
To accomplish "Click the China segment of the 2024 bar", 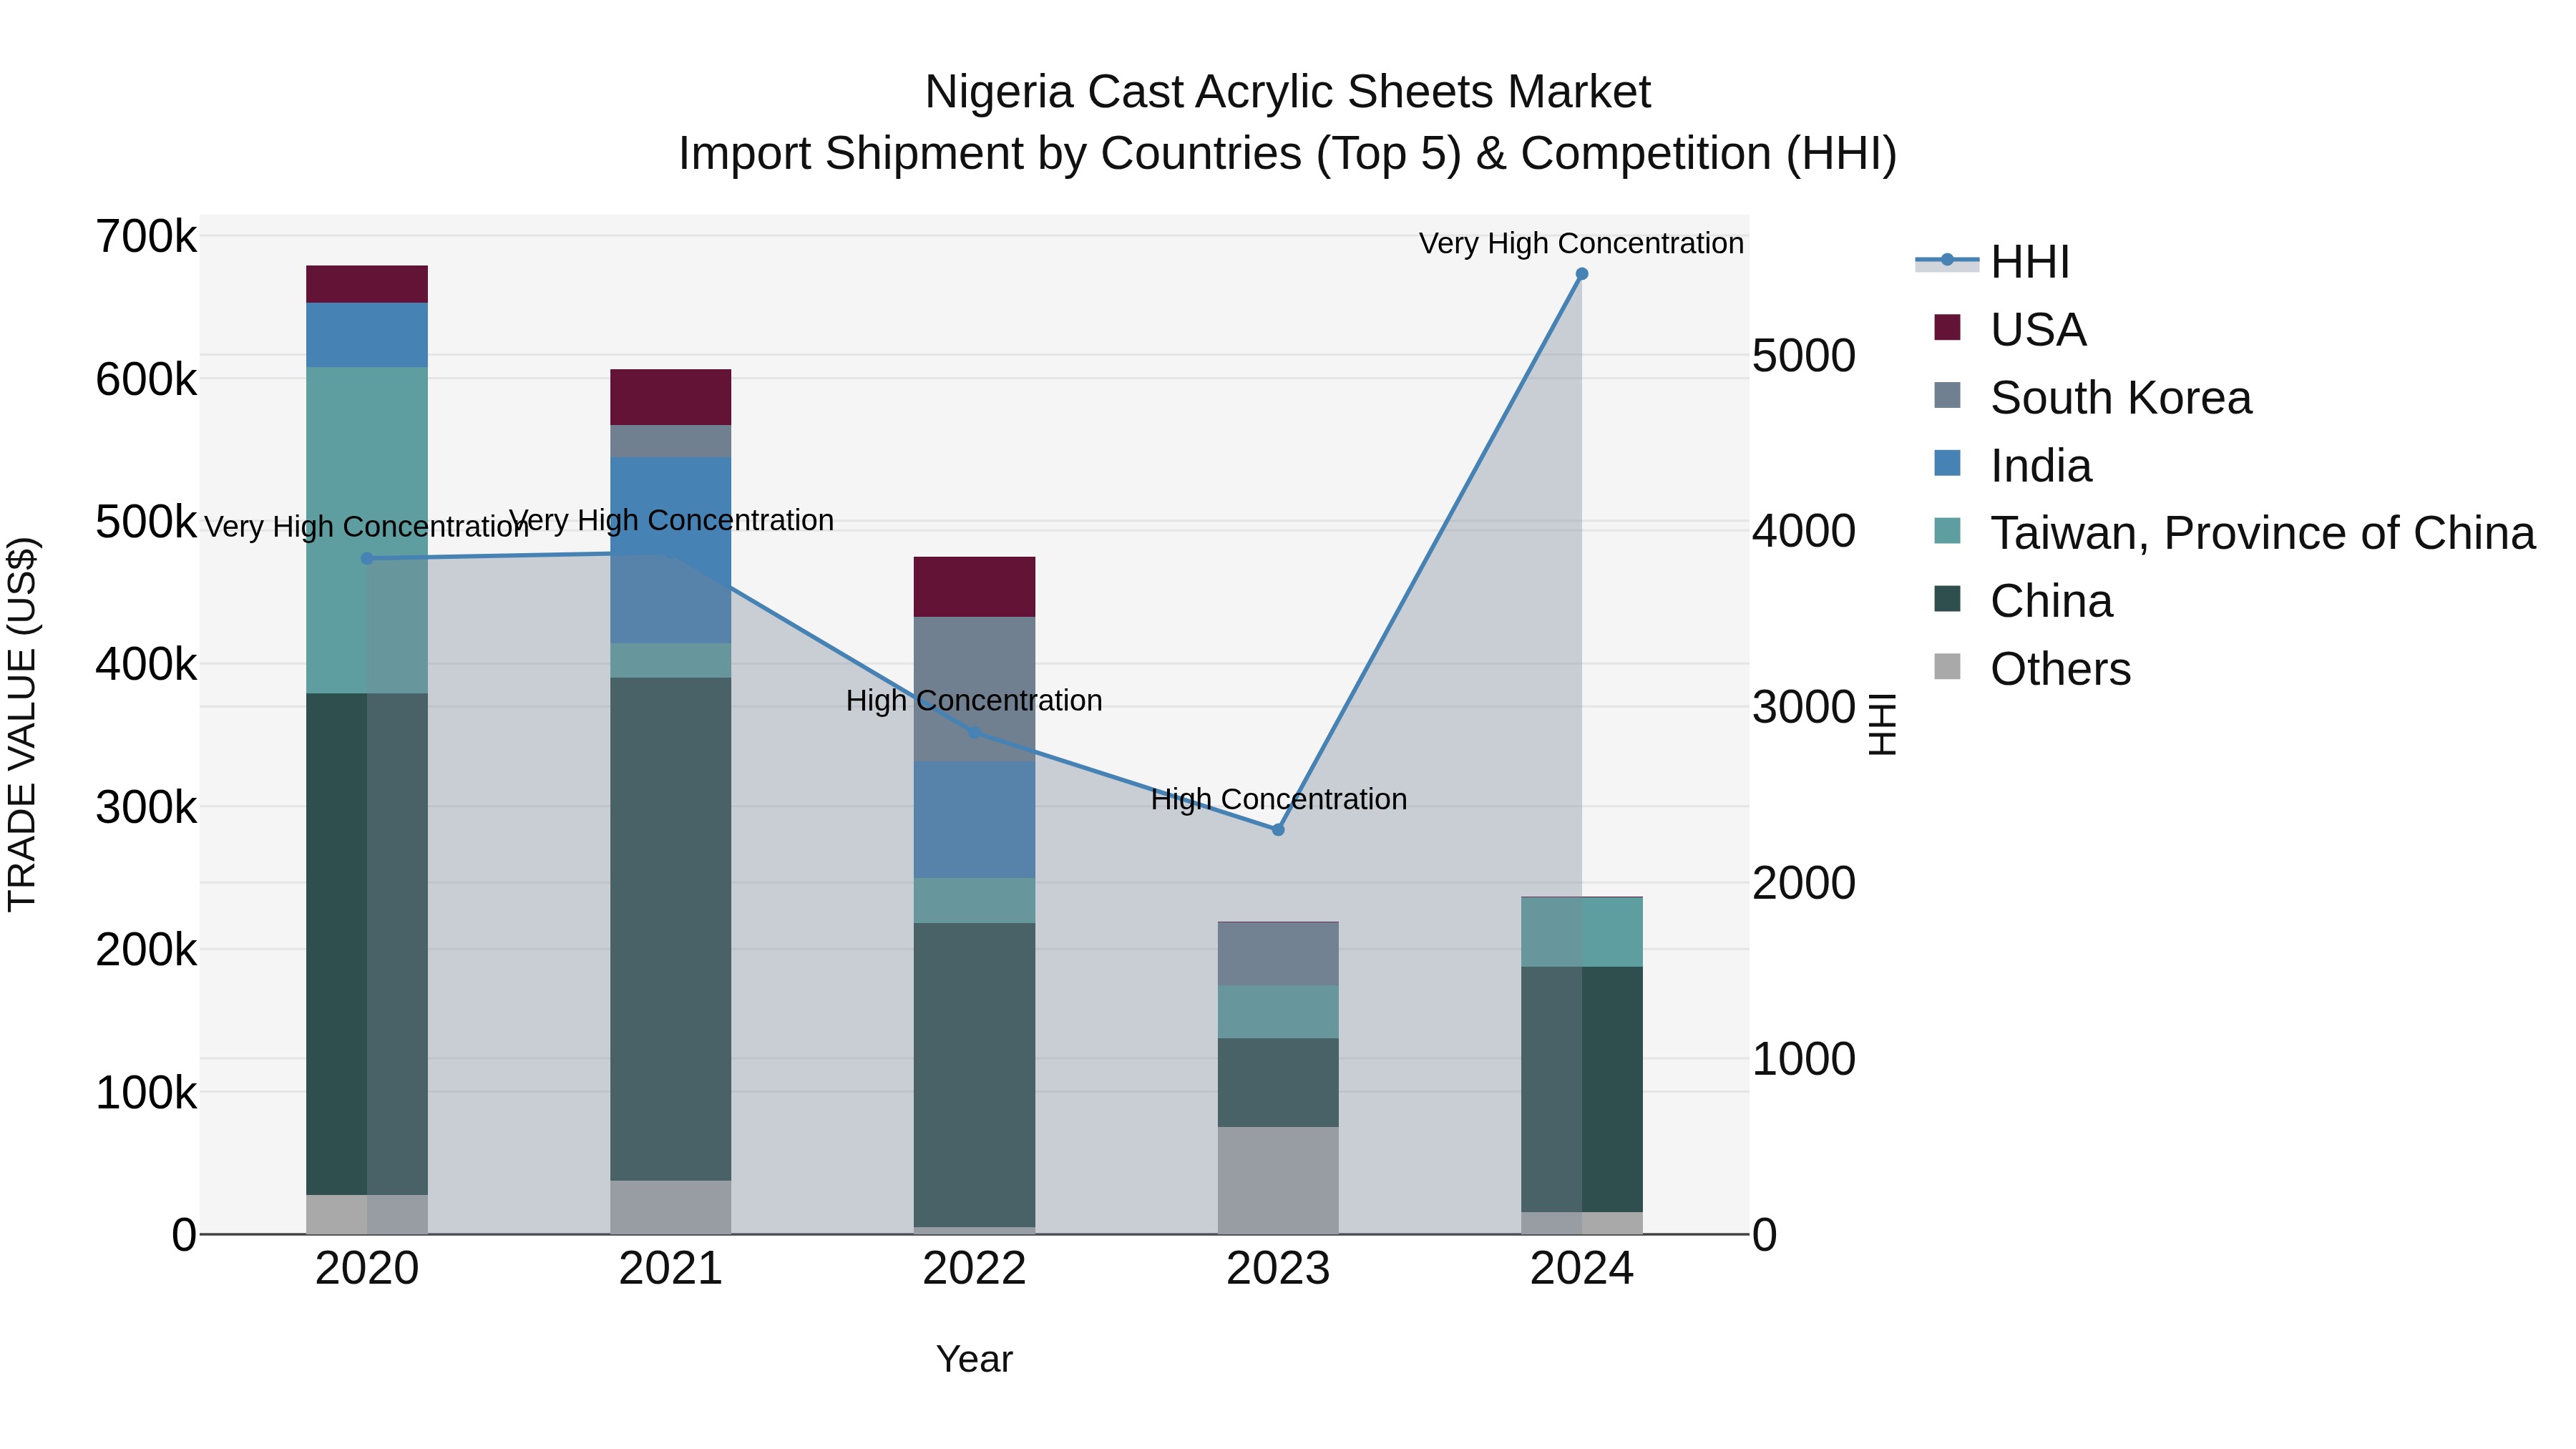I will pyautogui.click(x=1581, y=1089).
